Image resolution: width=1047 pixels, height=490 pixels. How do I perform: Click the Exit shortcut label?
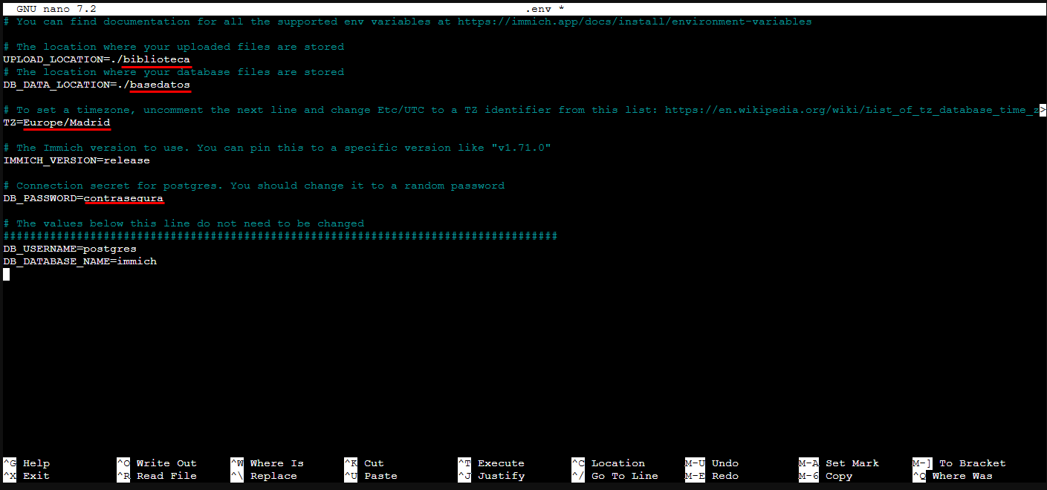36,476
